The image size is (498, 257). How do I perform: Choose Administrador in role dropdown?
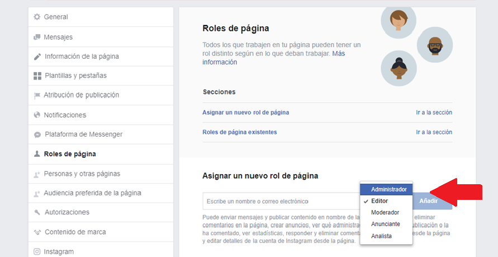click(x=386, y=189)
